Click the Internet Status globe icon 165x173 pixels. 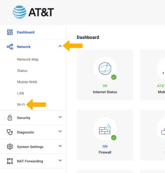(105, 68)
